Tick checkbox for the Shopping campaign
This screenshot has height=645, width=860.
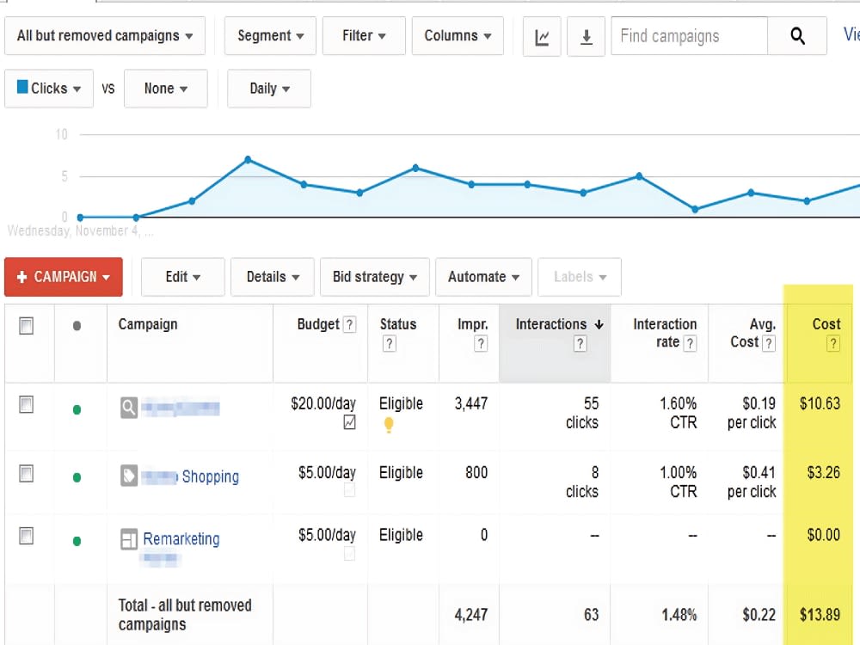[x=27, y=473]
